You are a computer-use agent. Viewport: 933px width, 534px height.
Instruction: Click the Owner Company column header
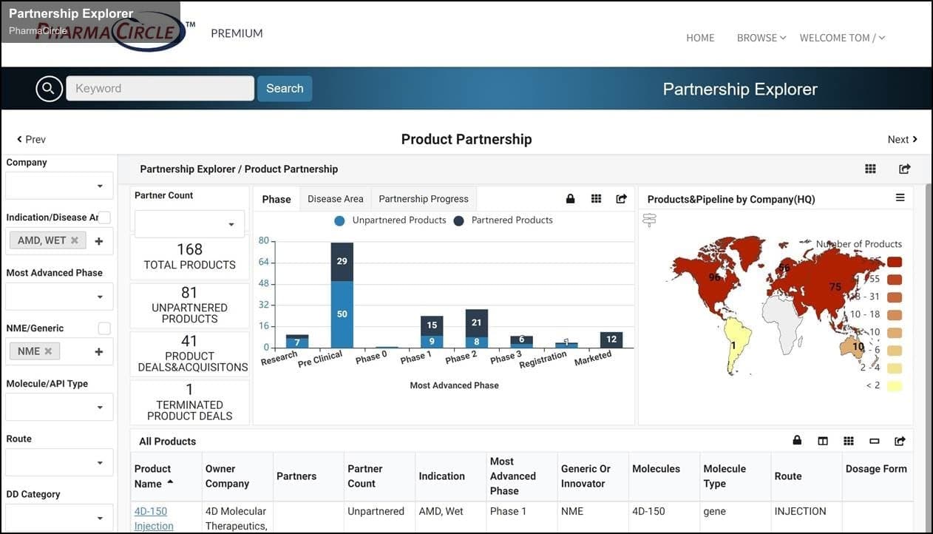[x=237, y=476]
